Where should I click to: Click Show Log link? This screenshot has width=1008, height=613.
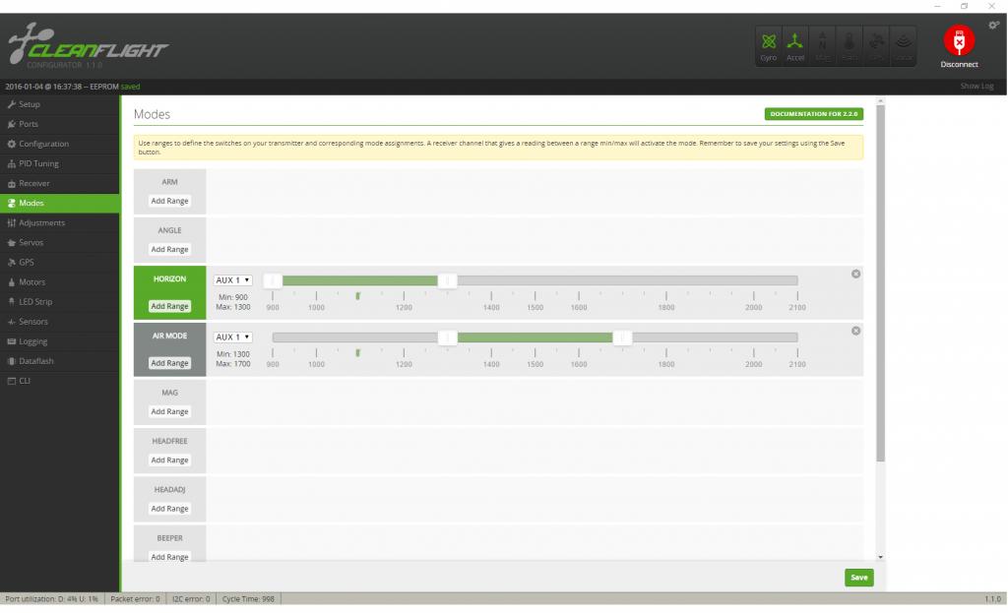tap(976, 87)
